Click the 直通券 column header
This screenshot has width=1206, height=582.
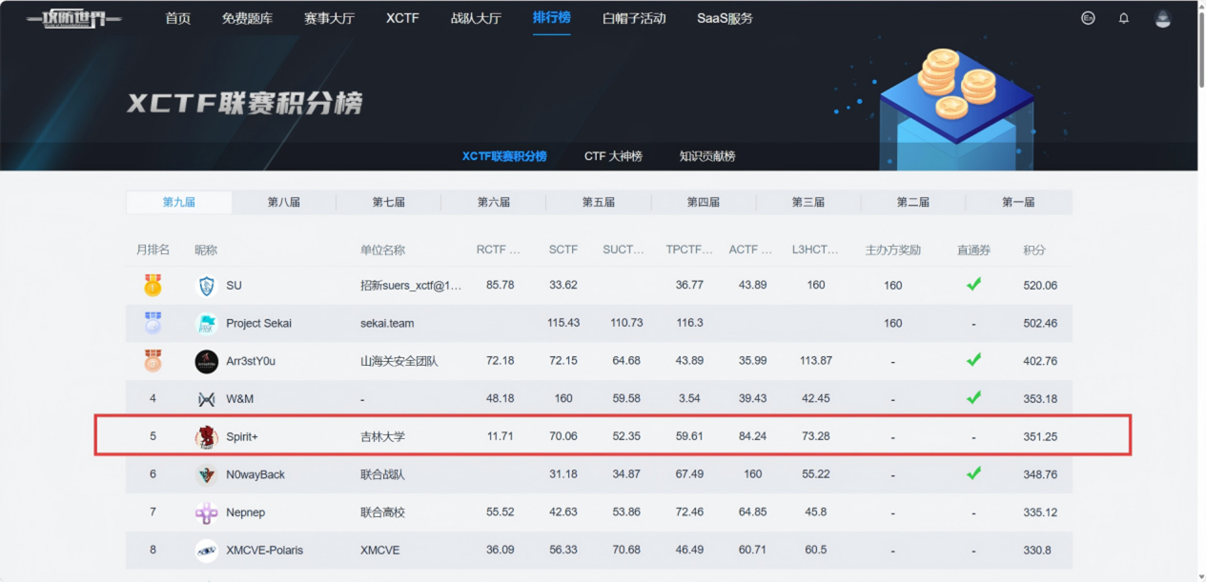(973, 250)
